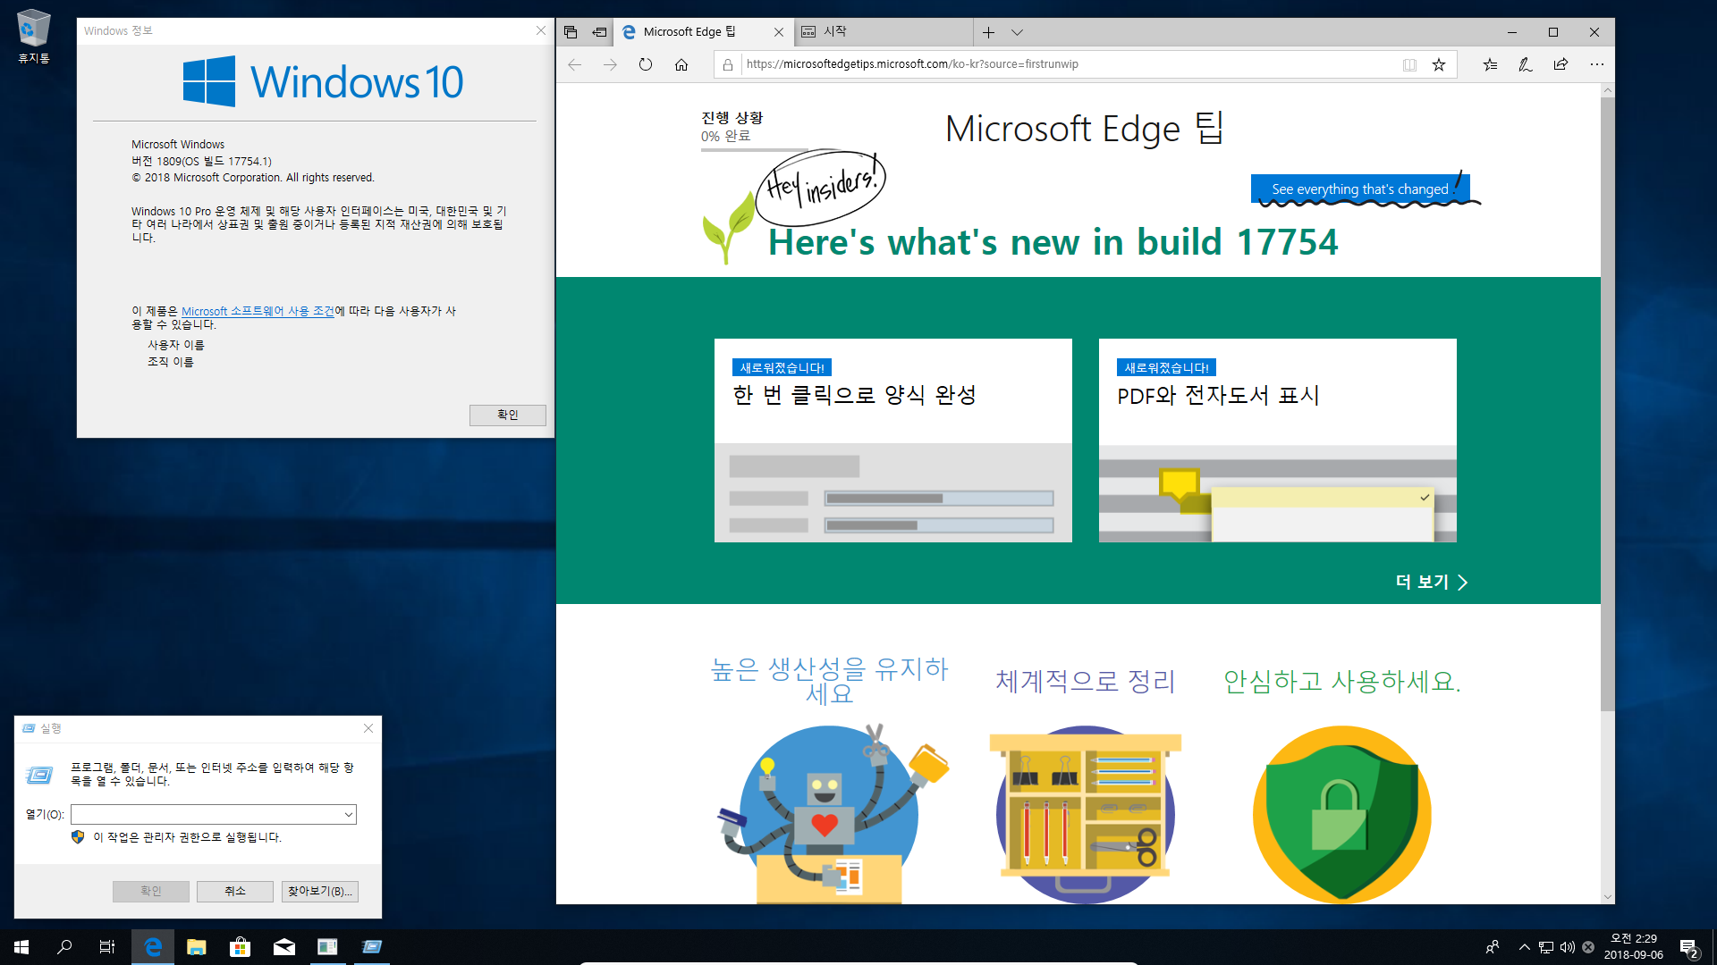This screenshot has height=965, width=1717.
Task: Switch to the 시작 tab
Action: click(x=881, y=32)
